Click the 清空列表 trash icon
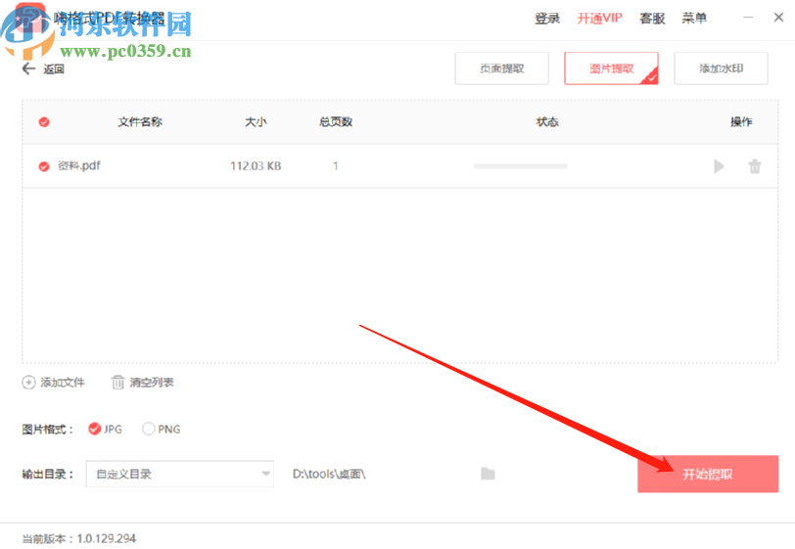This screenshot has width=795, height=549. pos(117,383)
